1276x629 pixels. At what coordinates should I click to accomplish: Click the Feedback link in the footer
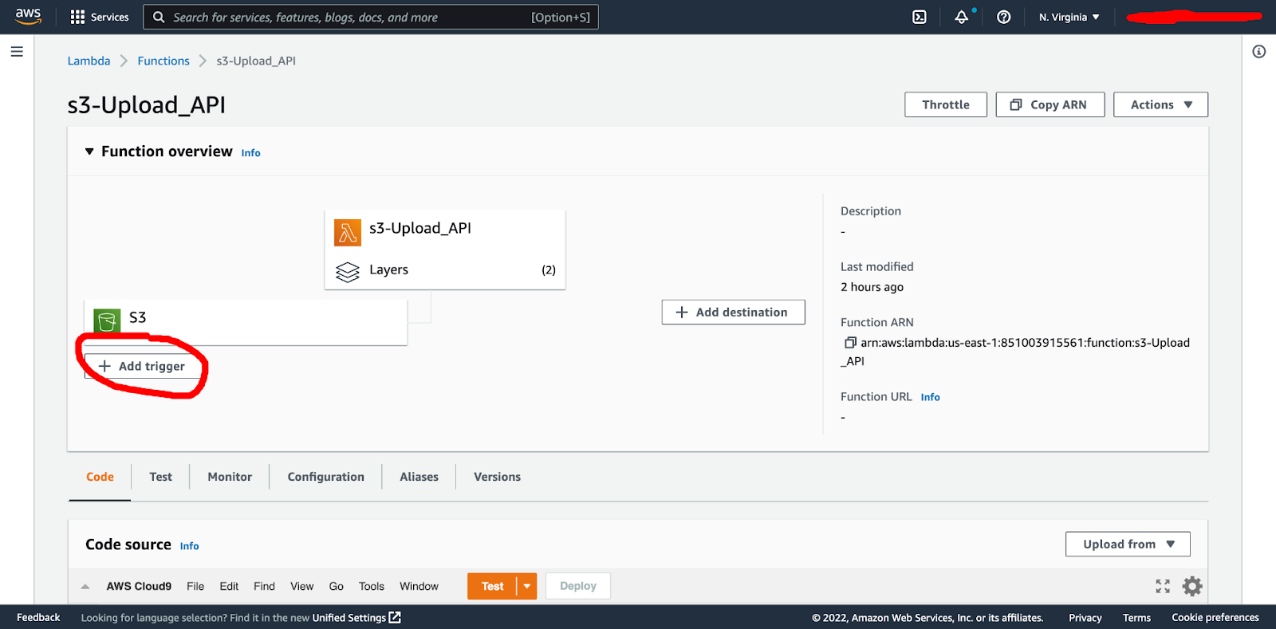(x=38, y=618)
